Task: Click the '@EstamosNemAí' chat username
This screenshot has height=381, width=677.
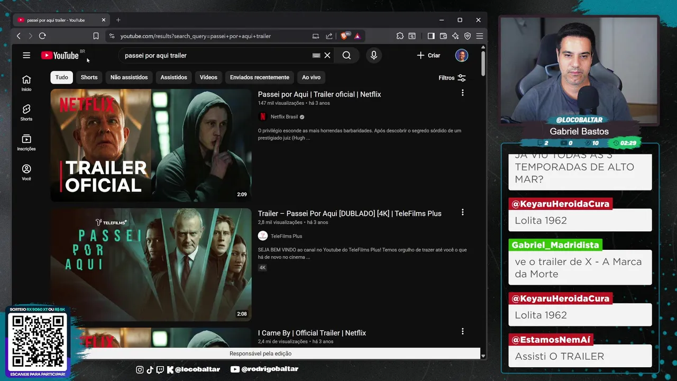Action: click(551, 340)
